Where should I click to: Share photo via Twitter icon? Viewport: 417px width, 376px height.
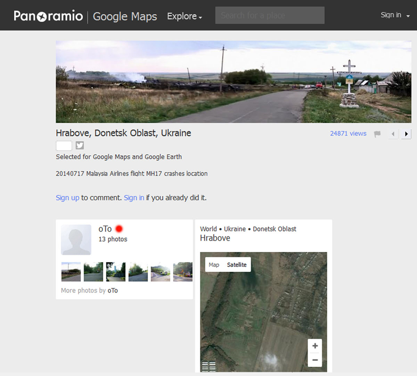pyautogui.click(x=80, y=145)
